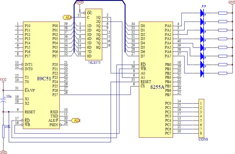Select the WR pin label on 8255A
This screenshot has height=154, width=235.
click(143, 69)
